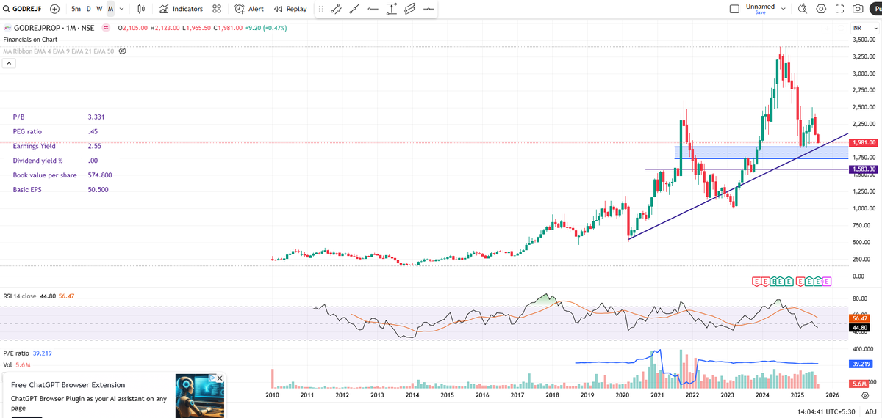Open the indicator templates grid icon
882x418 pixels.
(217, 9)
